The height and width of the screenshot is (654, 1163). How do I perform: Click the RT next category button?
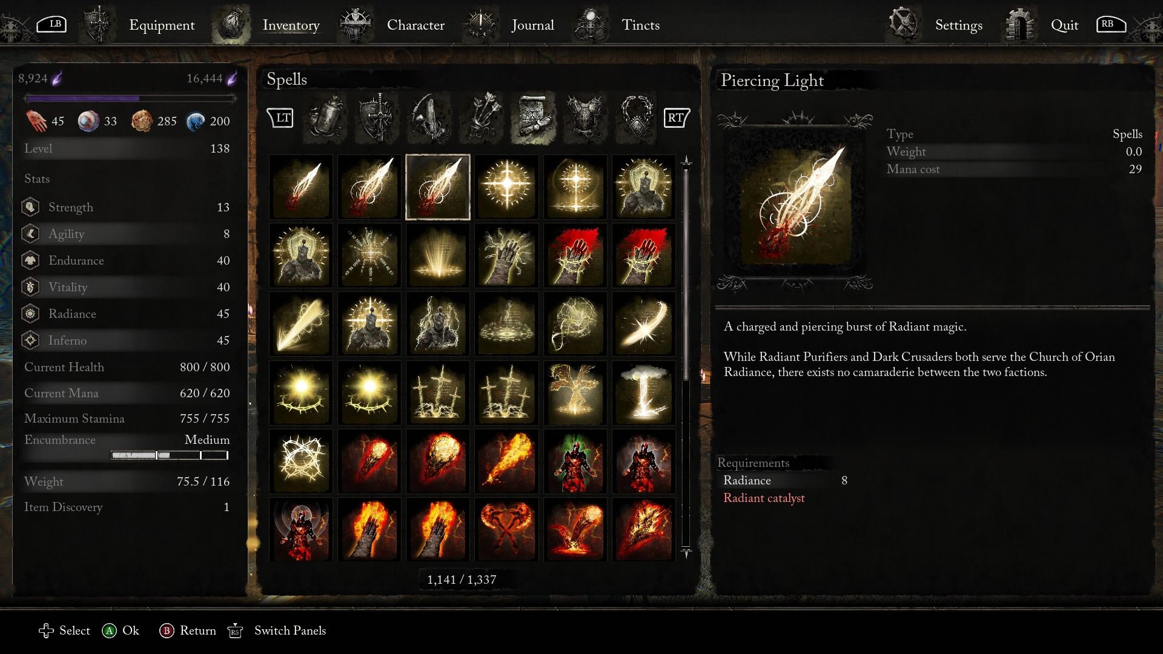click(676, 117)
